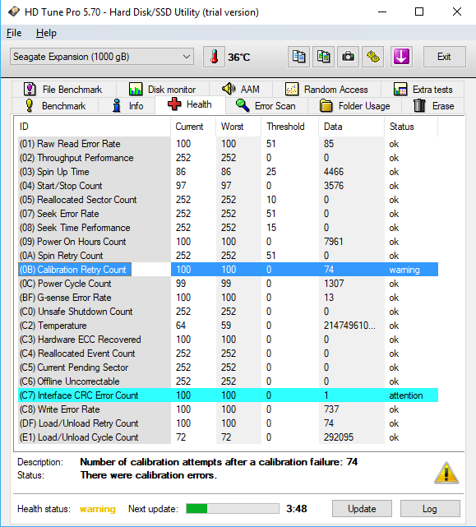476x527 pixels.
Task: Expand the Seagate Expansion drive dropdown
Action: pyautogui.click(x=102, y=57)
